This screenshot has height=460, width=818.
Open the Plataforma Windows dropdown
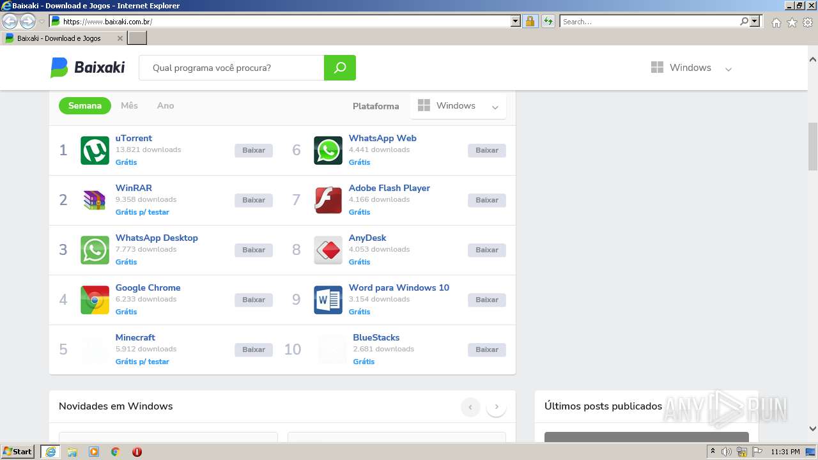(x=458, y=106)
